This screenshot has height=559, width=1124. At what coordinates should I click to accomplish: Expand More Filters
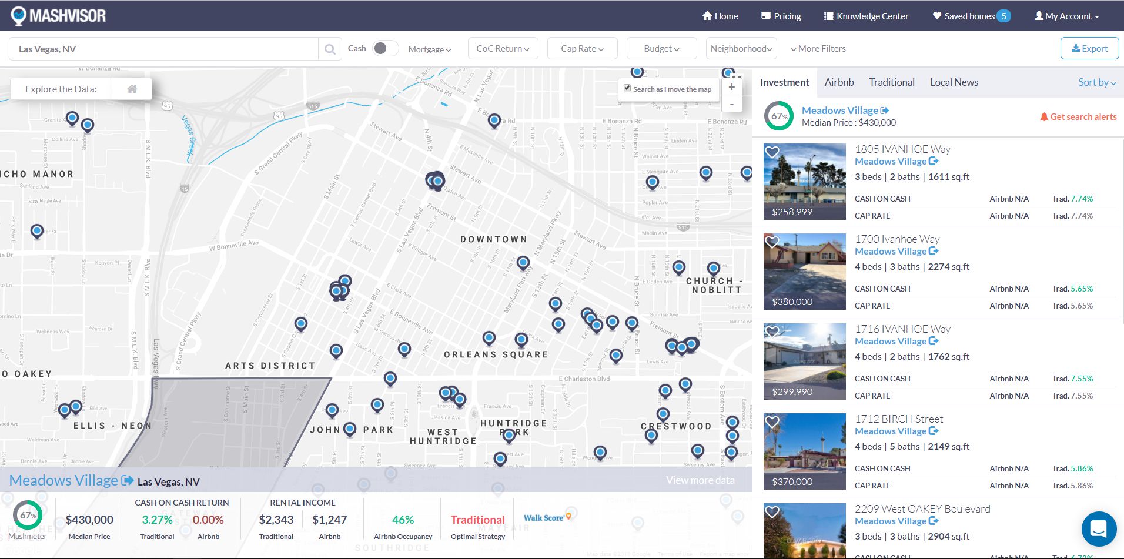tap(818, 49)
